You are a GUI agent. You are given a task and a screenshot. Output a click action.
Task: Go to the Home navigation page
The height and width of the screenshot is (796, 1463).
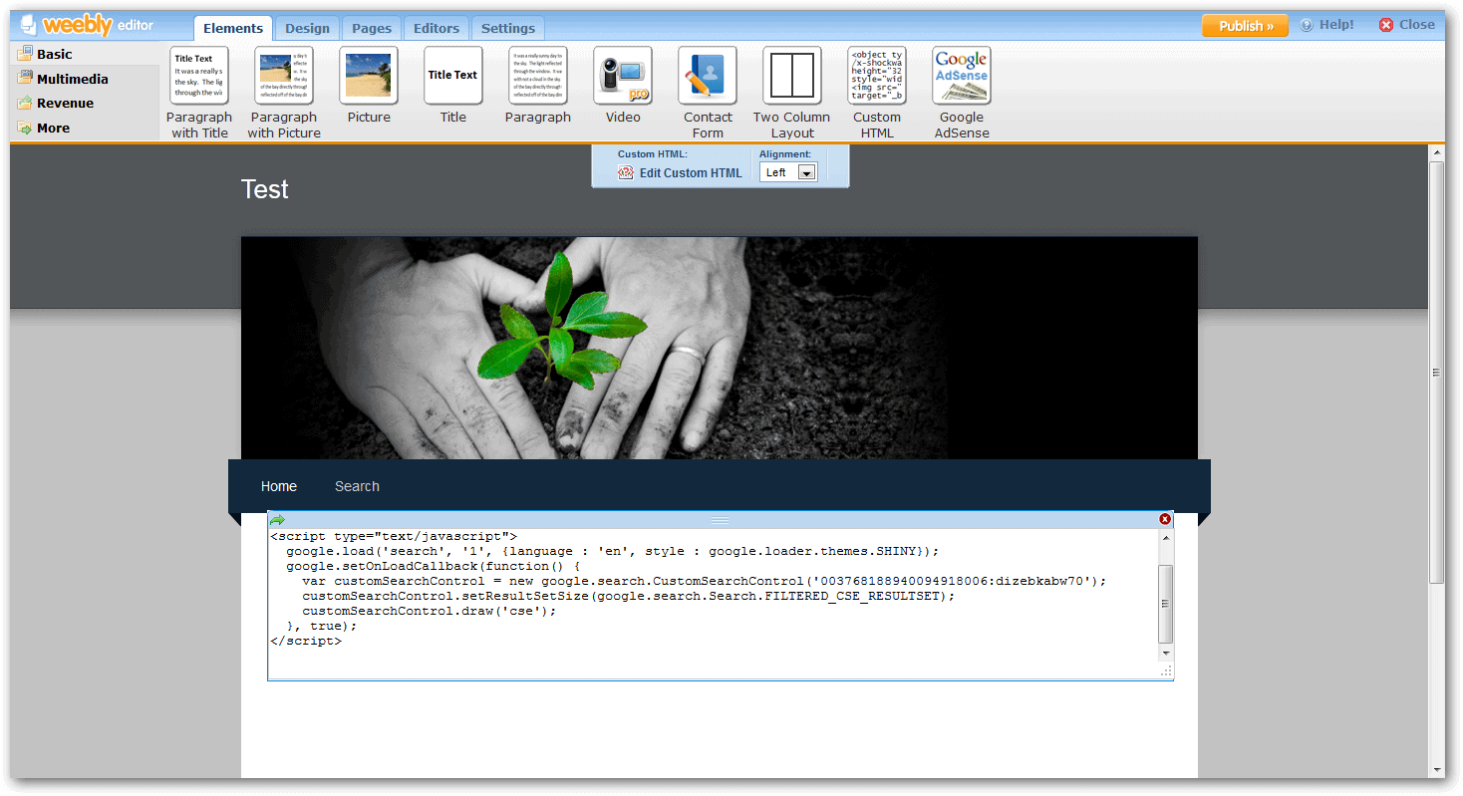279,486
